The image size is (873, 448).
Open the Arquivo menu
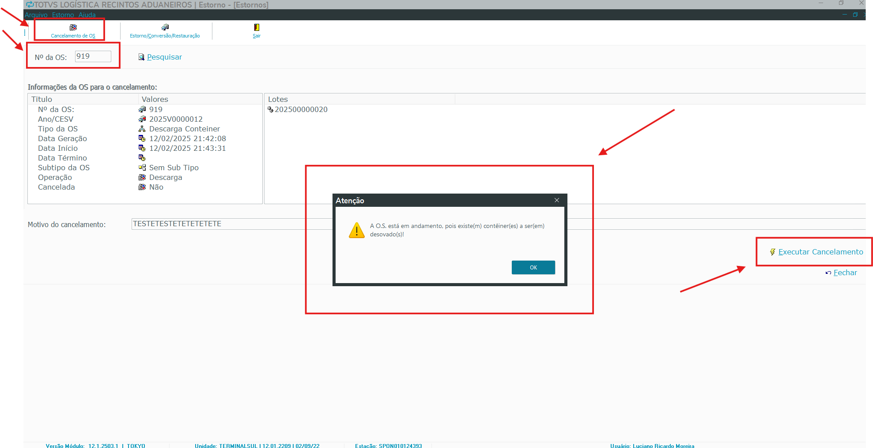(36, 15)
